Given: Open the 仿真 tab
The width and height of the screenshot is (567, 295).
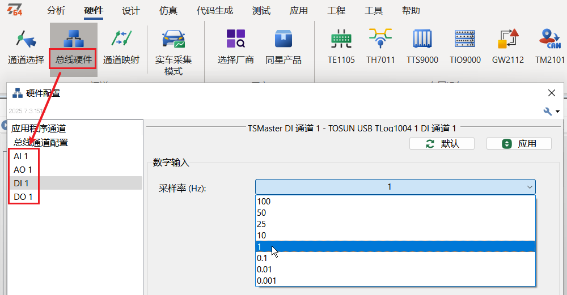Looking at the screenshot, I should click(x=168, y=11).
